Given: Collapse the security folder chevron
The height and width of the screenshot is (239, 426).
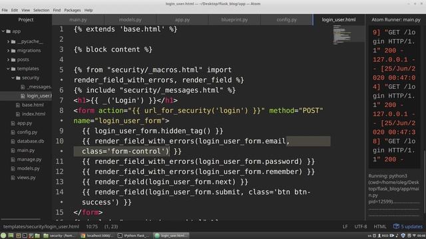Looking at the screenshot, I should coord(13,78).
